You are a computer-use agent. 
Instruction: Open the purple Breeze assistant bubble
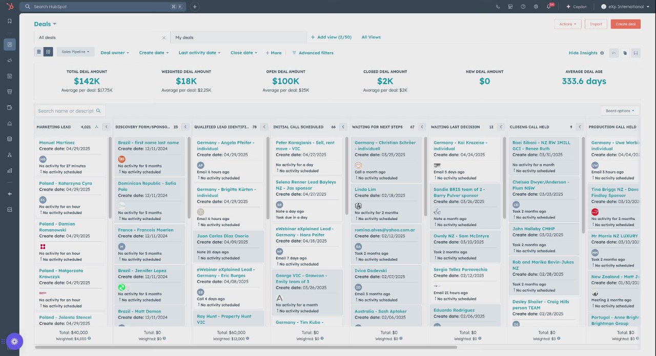[14, 341]
